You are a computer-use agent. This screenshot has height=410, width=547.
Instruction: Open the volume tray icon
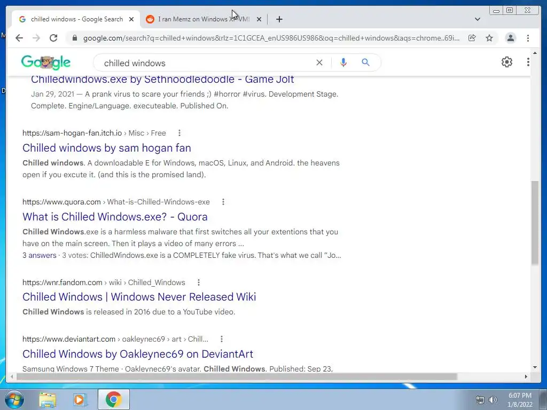pyautogui.click(x=493, y=400)
